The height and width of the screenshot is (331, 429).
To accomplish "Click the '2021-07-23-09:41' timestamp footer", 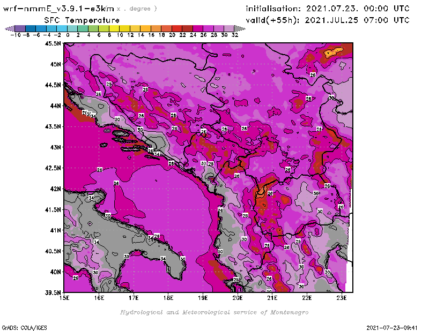I will [x=392, y=328].
